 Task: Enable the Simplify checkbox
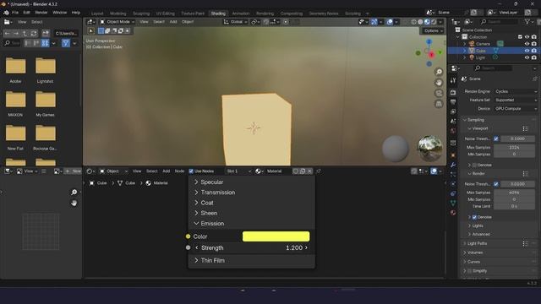[x=470, y=270]
